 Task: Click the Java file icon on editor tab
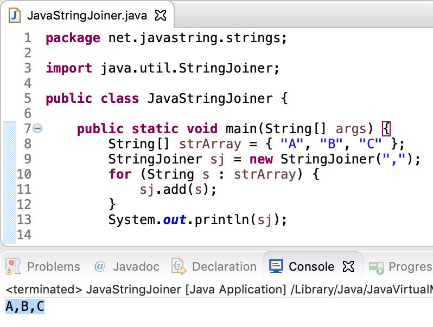pyautogui.click(x=15, y=15)
